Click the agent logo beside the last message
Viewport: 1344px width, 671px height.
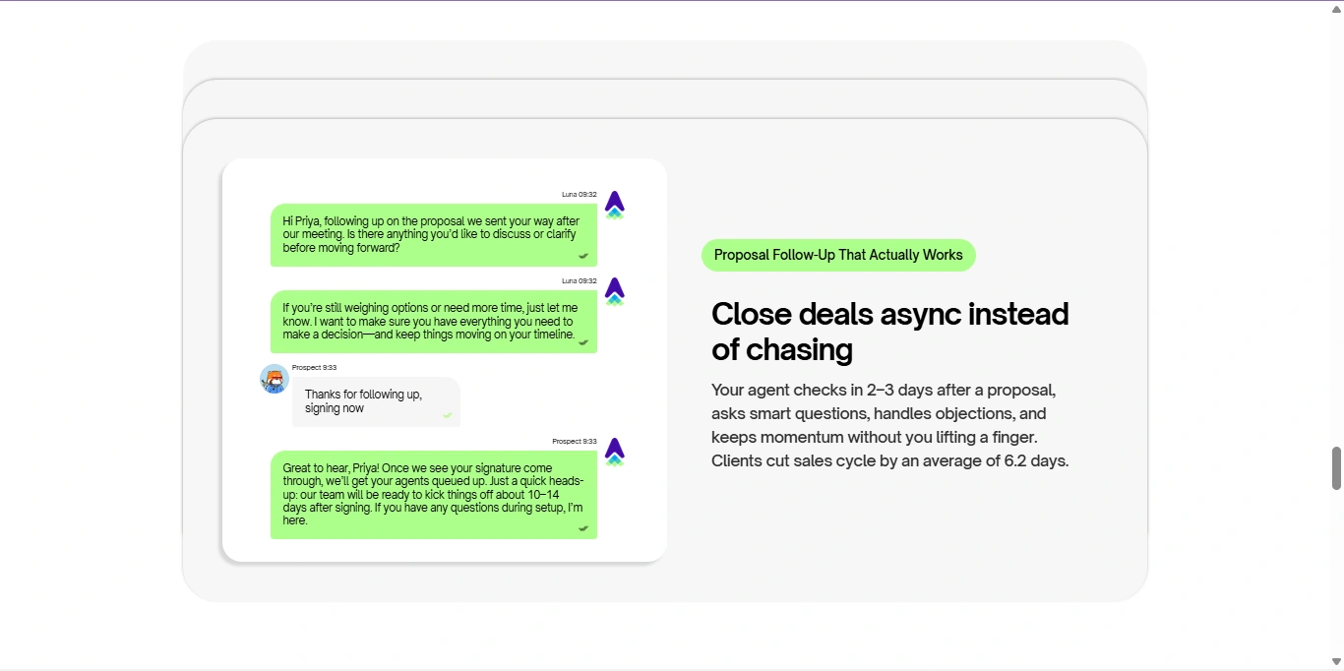[x=615, y=452]
